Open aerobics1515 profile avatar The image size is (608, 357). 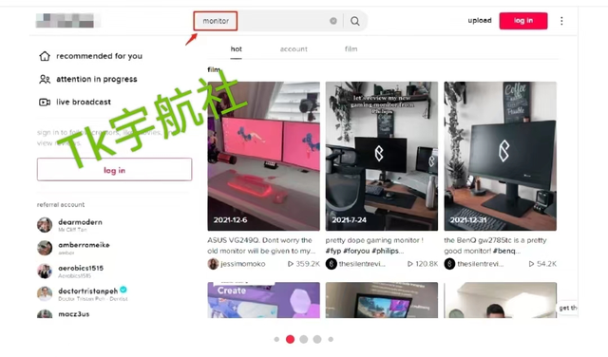tap(45, 271)
